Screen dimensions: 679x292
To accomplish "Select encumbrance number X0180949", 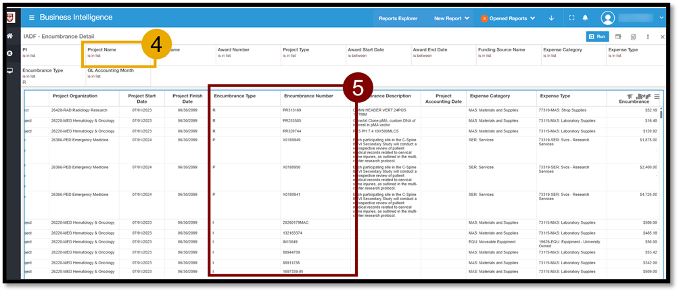I will (291, 140).
